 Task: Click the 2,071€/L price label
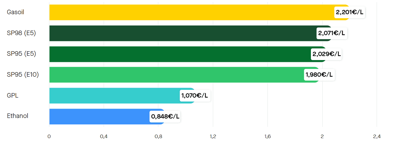332,33
